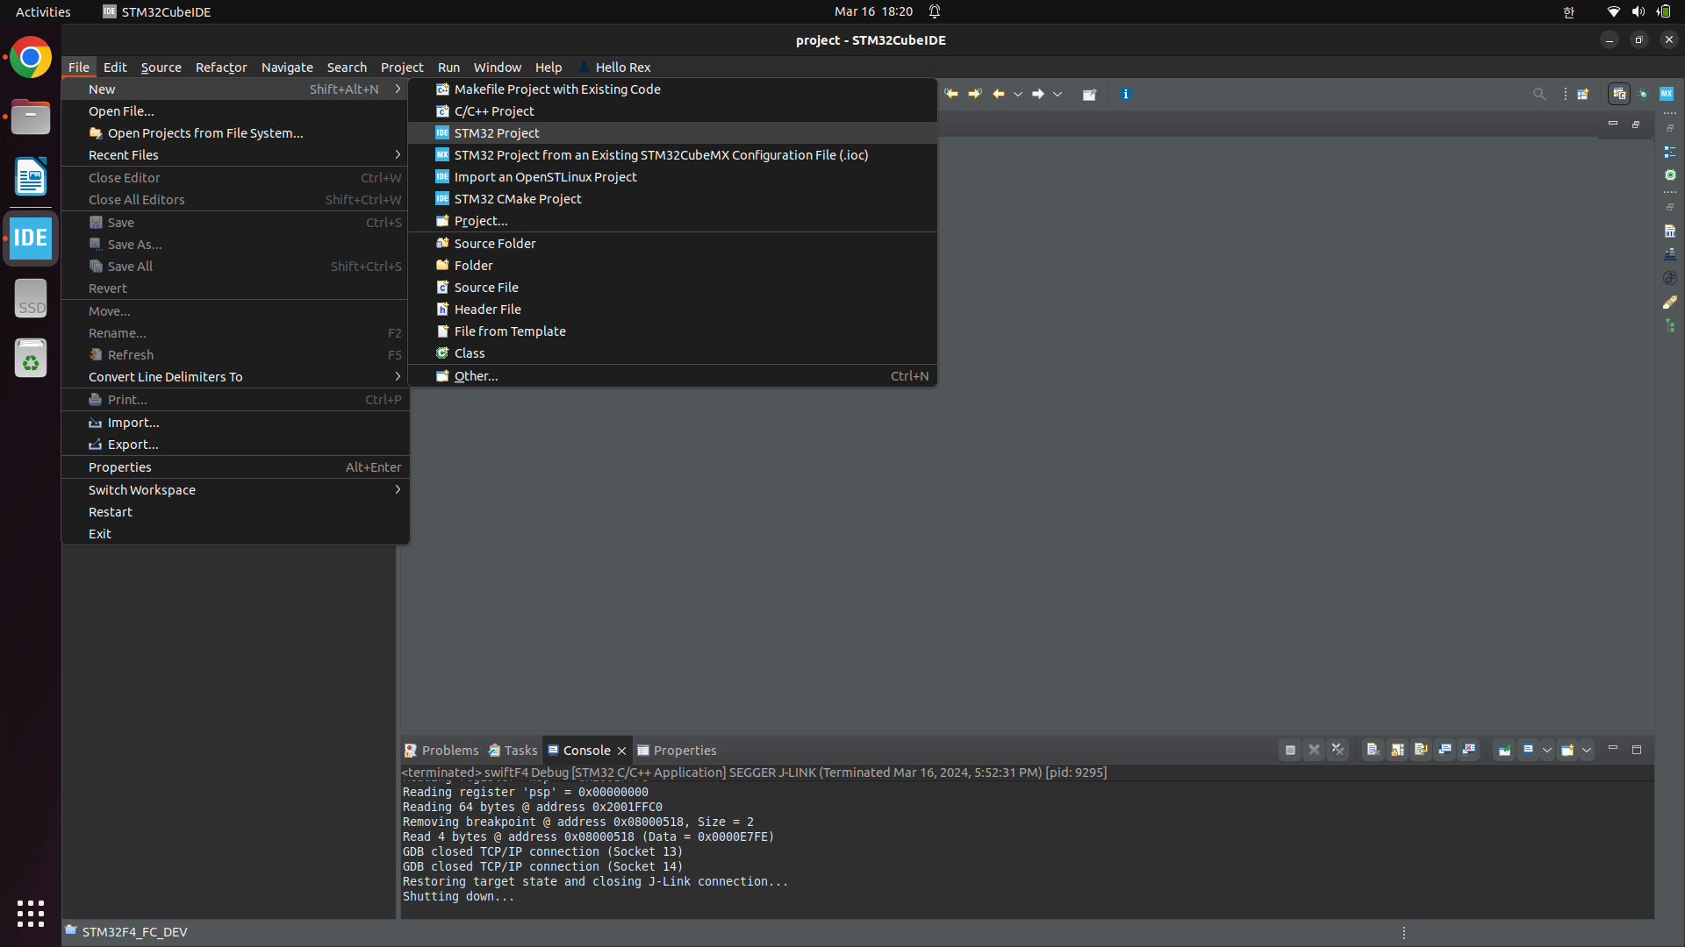Open Google Chrome from the dock
The height and width of the screenshot is (947, 1685).
pyautogui.click(x=31, y=59)
